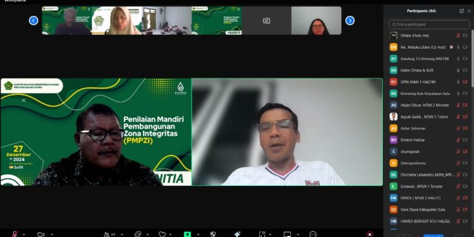Select participant Azhar Soleman

tap(428, 128)
